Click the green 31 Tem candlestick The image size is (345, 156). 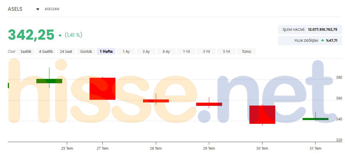pyautogui.click(x=315, y=119)
